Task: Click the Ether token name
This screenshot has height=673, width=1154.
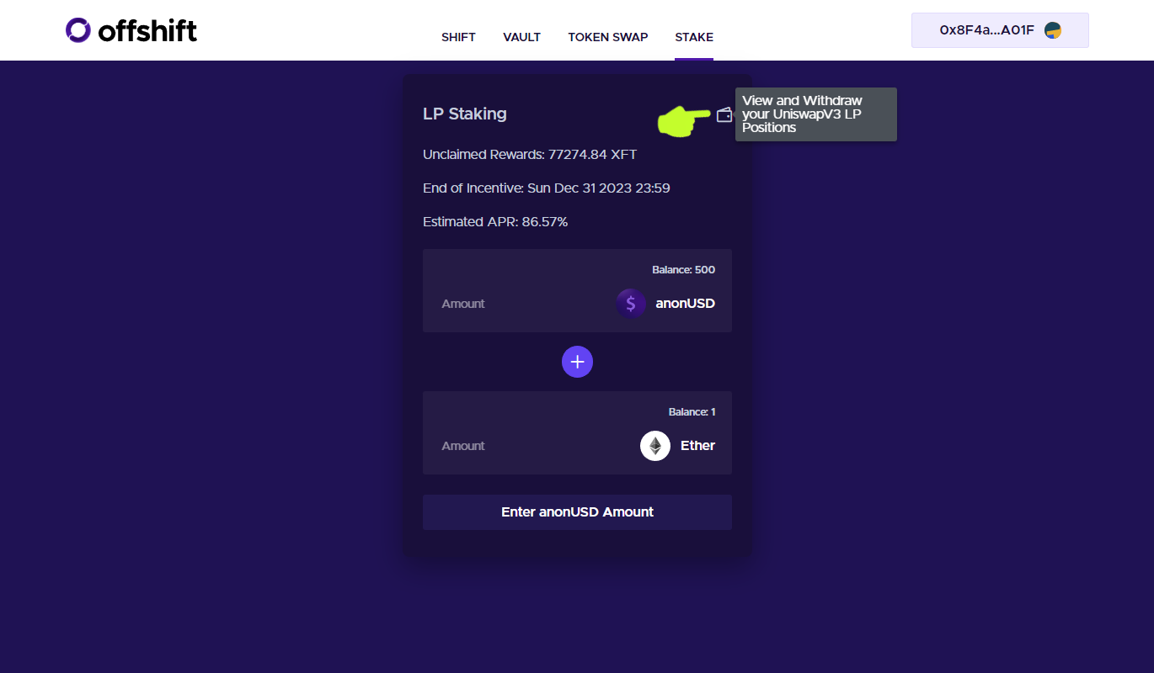Action: coord(697,446)
